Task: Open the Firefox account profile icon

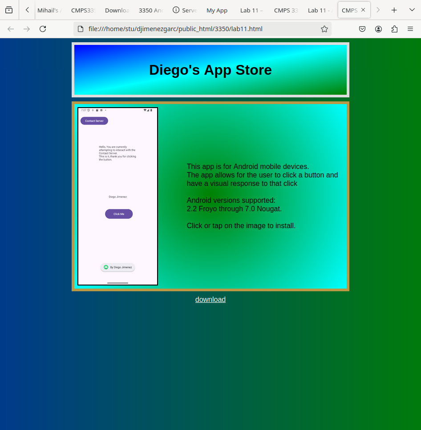Action: pyautogui.click(x=378, y=29)
